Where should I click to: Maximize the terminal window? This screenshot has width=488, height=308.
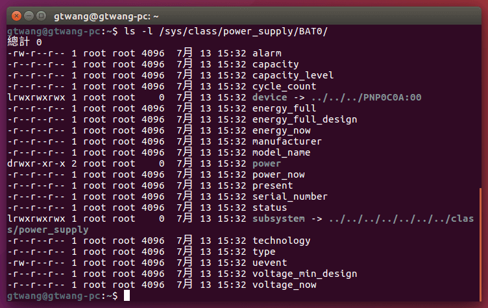coord(42,14)
